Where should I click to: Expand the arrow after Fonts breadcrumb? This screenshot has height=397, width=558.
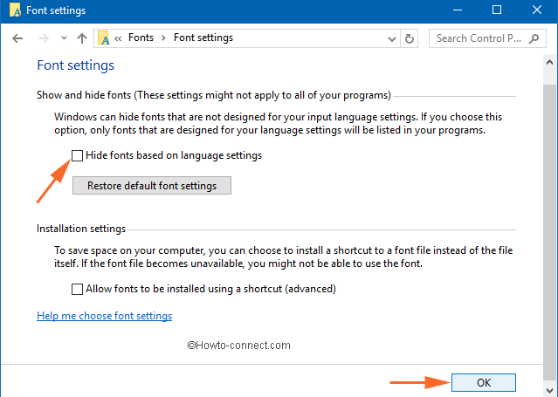coord(163,38)
